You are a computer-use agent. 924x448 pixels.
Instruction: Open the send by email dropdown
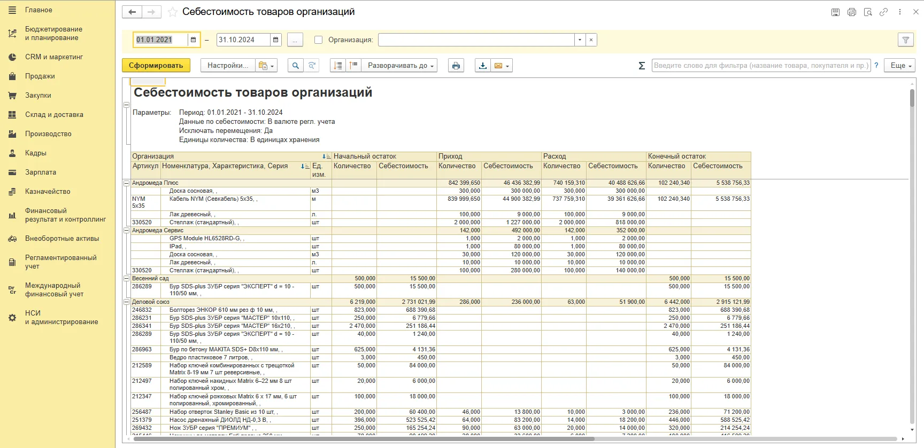(x=502, y=66)
